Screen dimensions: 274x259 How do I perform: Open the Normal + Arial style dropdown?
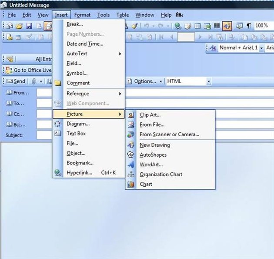point(261,48)
